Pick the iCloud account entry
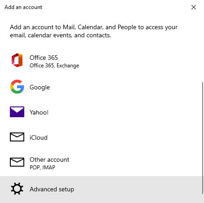This screenshot has height=203, width=204. click(x=101, y=137)
